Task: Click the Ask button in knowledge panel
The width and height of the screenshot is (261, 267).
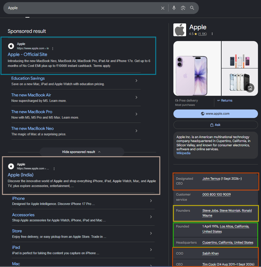Action: click(x=216, y=125)
